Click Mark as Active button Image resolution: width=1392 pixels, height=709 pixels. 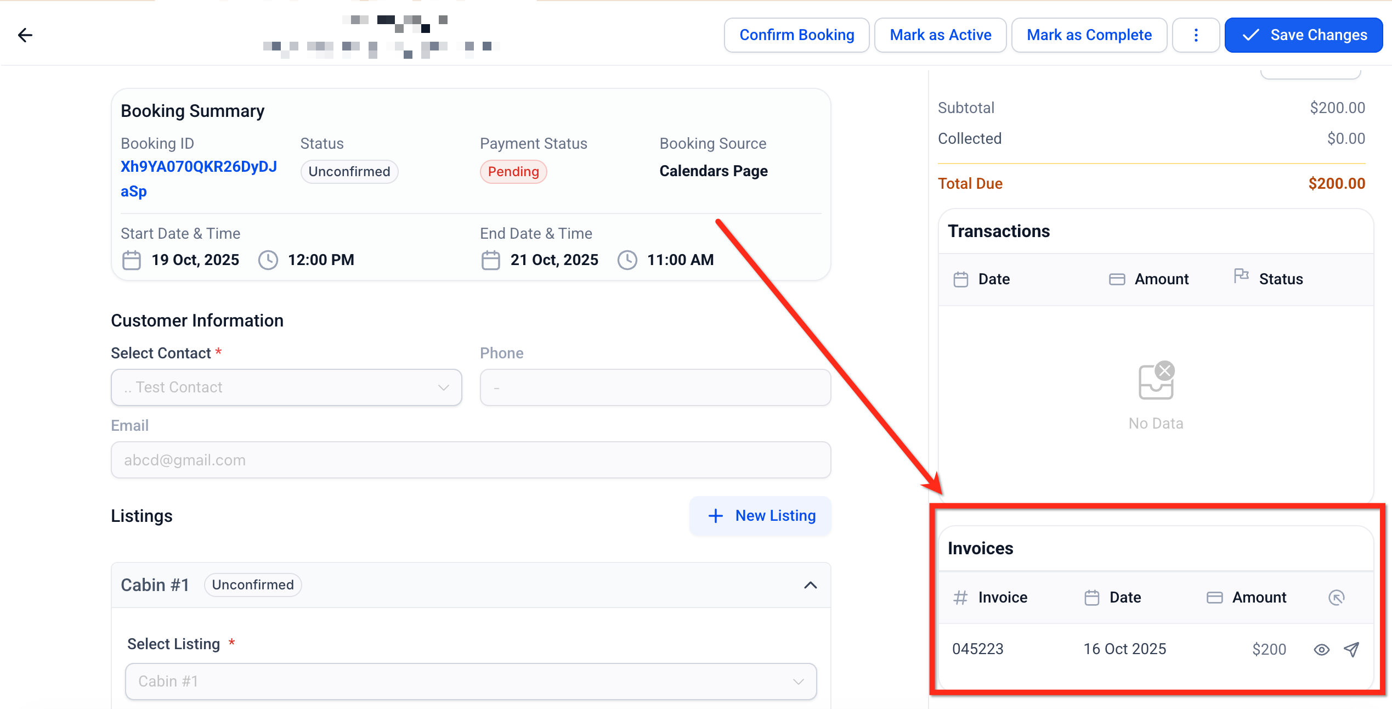[x=940, y=35]
